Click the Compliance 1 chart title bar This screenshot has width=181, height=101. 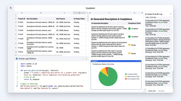(116, 61)
